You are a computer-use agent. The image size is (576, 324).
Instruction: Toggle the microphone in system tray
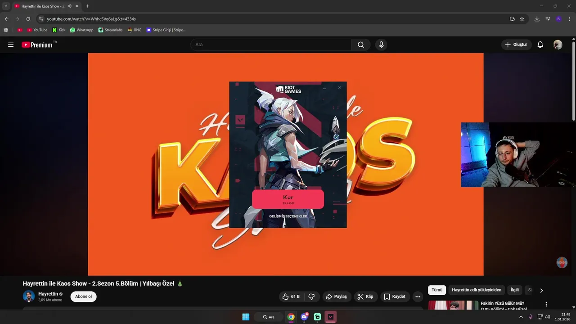click(x=531, y=317)
